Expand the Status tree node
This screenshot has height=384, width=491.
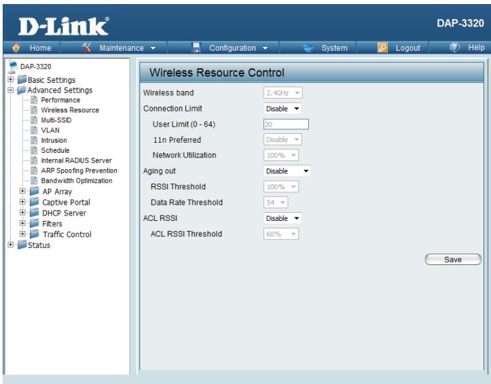click(x=11, y=245)
